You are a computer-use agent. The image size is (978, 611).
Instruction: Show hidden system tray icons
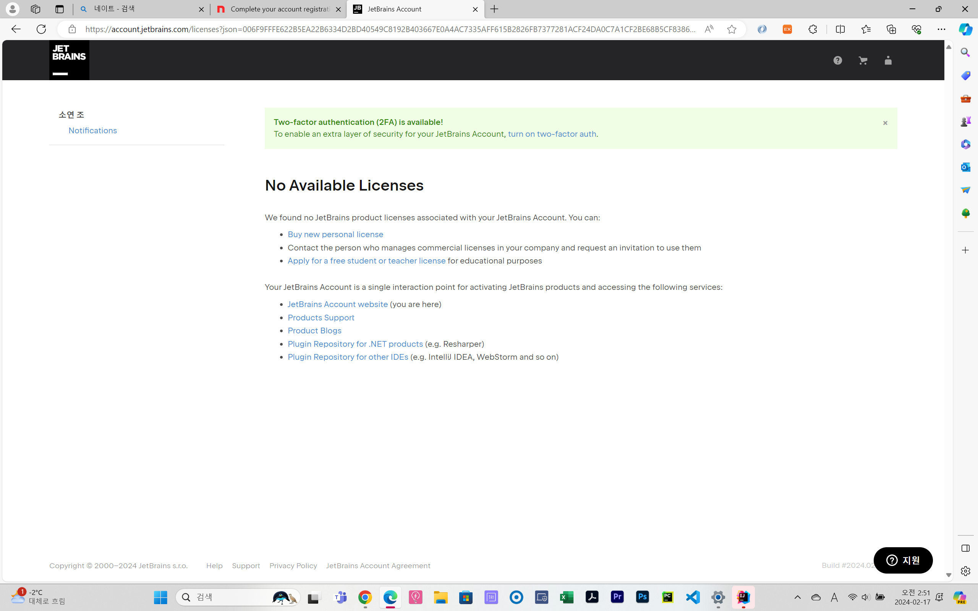(x=797, y=597)
